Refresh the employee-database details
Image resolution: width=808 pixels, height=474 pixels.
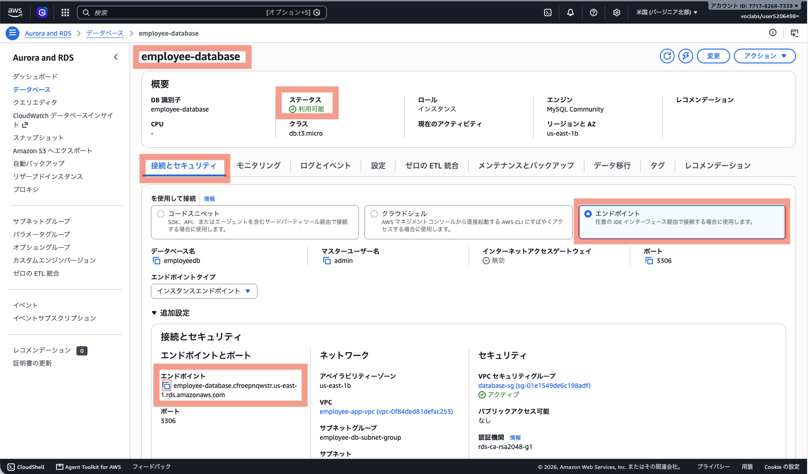(667, 56)
